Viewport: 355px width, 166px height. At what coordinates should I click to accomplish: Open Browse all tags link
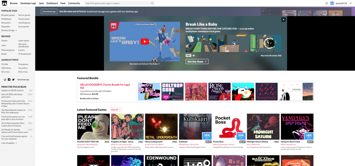pyautogui.click(x=9, y=31)
